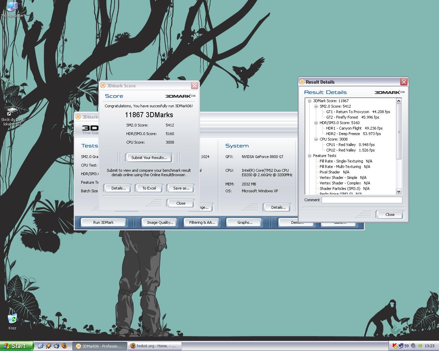Select HDR2 - Deep Freeze row

point(353,134)
